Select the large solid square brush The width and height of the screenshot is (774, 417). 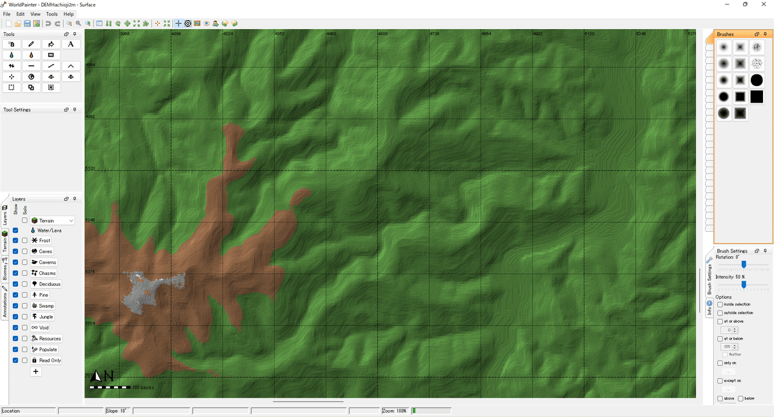tap(757, 97)
